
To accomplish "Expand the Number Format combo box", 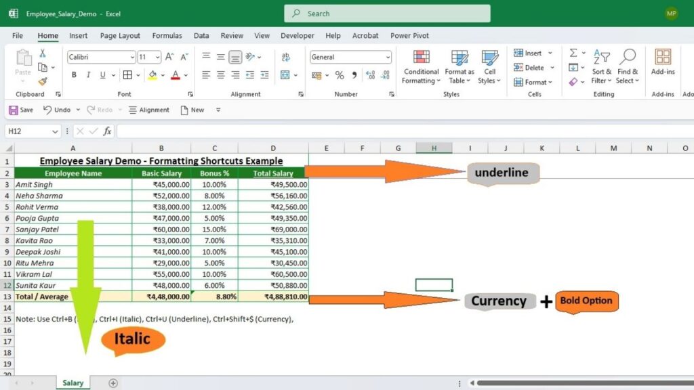I will click(388, 58).
